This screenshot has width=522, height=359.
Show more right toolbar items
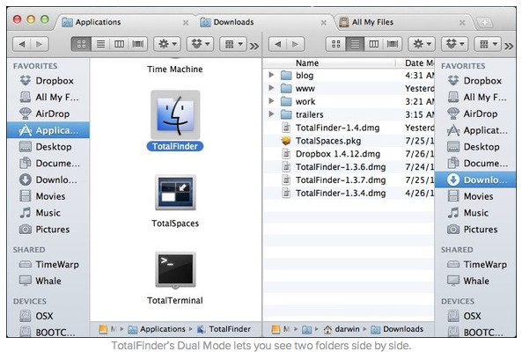509,46
